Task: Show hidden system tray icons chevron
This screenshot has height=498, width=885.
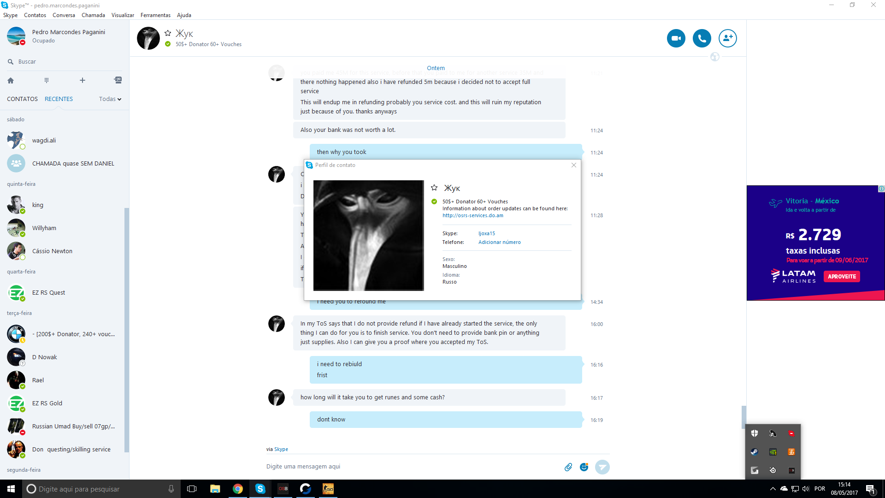Action: click(773, 489)
